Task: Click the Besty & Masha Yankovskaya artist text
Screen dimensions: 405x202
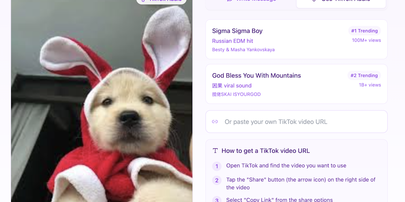Action: (x=243, y=50)
